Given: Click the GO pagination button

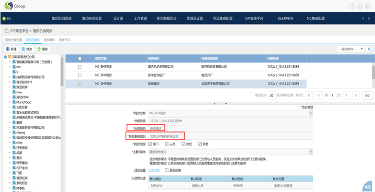Looking at the screenshot, I should [367, 96].
